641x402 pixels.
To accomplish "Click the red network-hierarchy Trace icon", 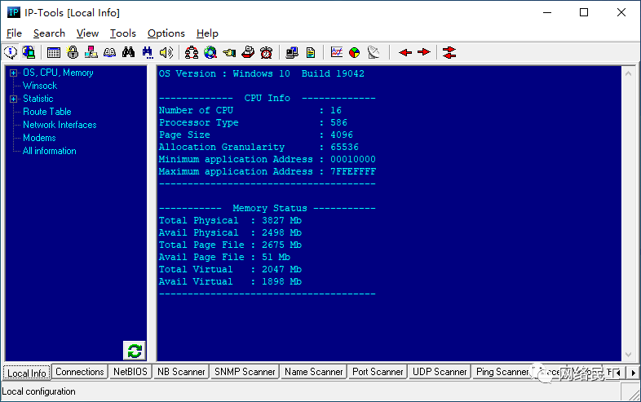I will pos(192,52).
